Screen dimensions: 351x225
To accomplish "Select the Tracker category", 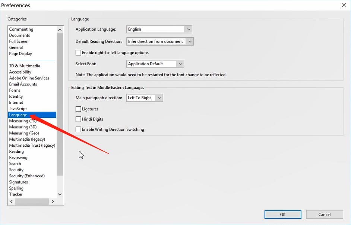I will coord(16,194).
